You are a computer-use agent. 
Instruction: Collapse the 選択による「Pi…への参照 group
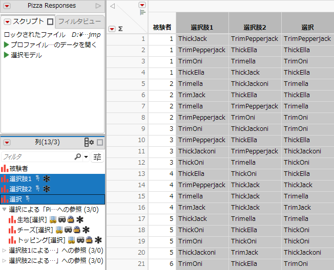tap(4, 210)
